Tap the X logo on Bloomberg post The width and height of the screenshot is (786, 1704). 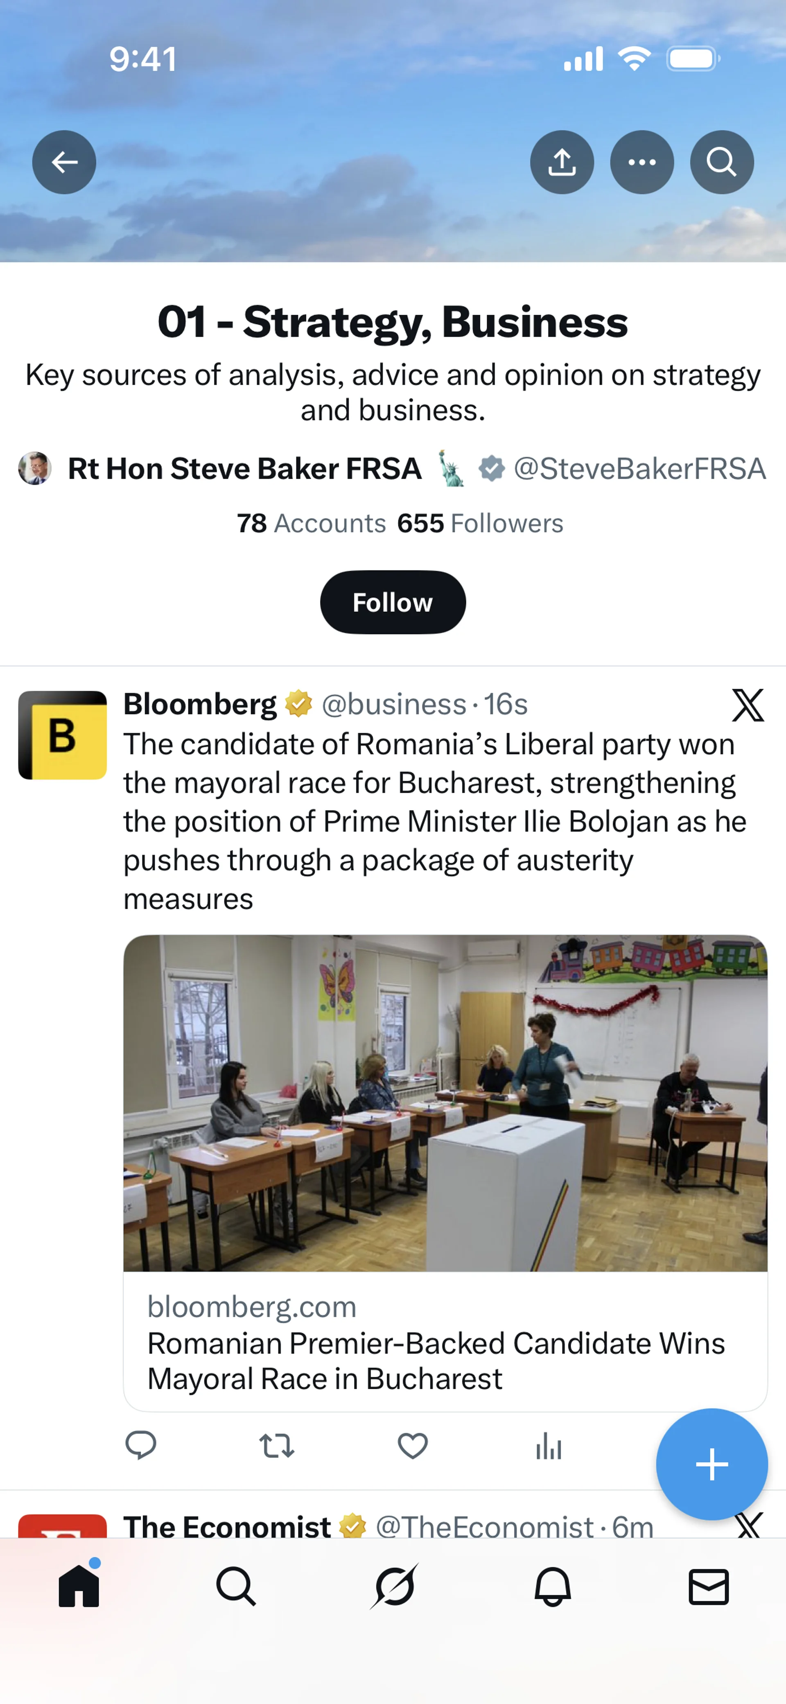tap(748, 705)
